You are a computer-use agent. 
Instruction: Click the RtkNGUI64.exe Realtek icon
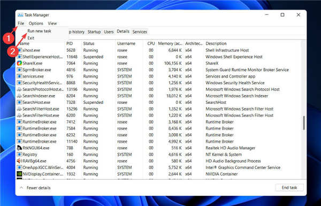(19, 148)
